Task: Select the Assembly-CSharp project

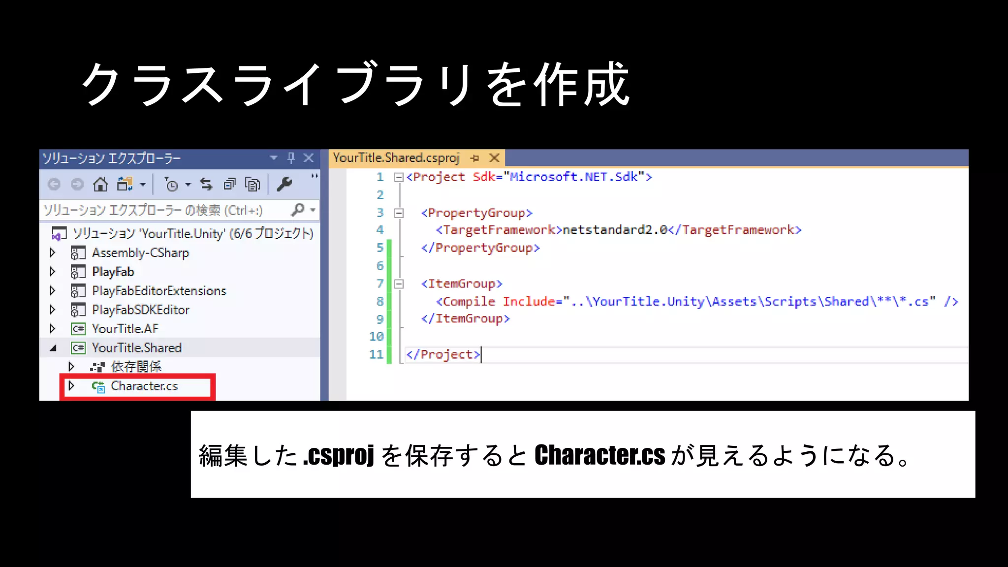Action: click(140, 252)
